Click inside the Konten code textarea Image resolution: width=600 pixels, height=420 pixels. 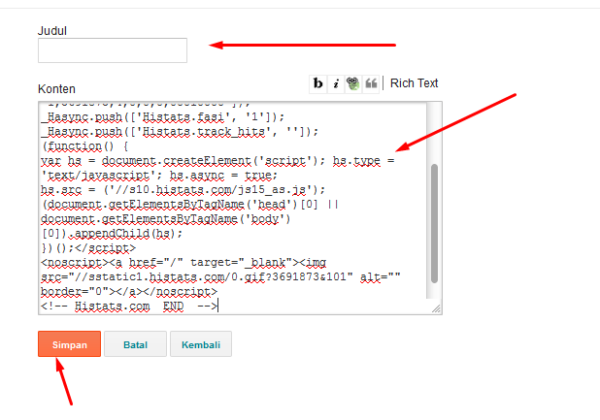[x=233, y=208]
